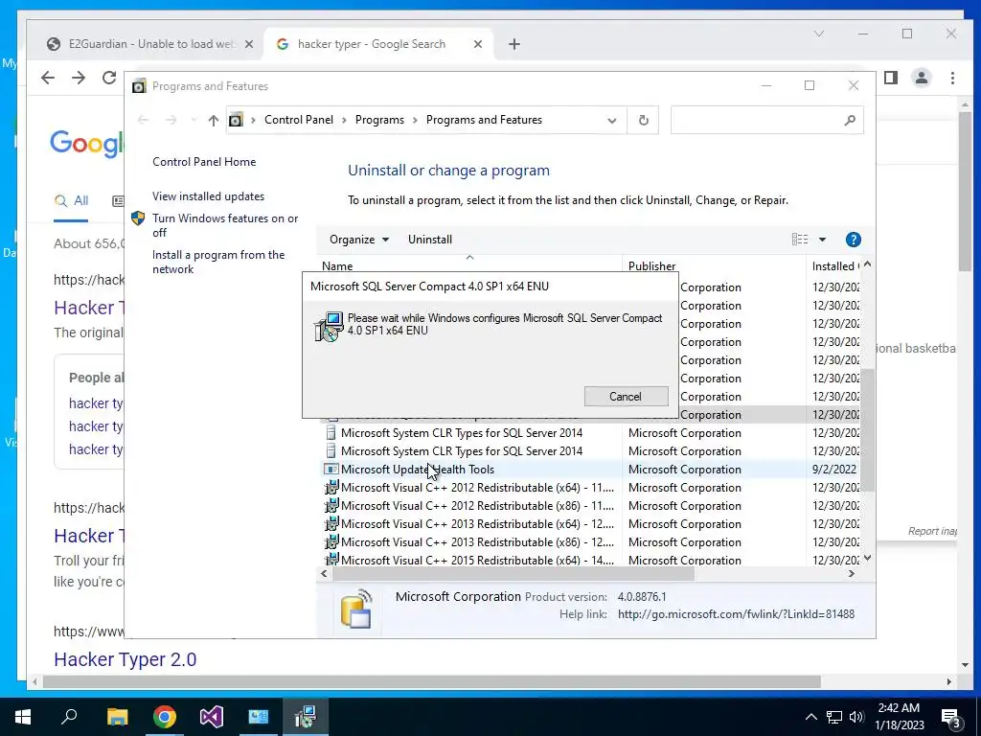Viewport: 981px width, 736px height.
Task: Expand the address bar history dropdown
Action: point(612,120)
